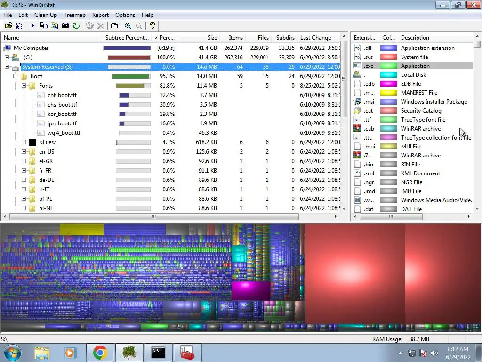Screen dimensions: 482x362
Task: Sort by the Items column header
Action: point(233,38)
